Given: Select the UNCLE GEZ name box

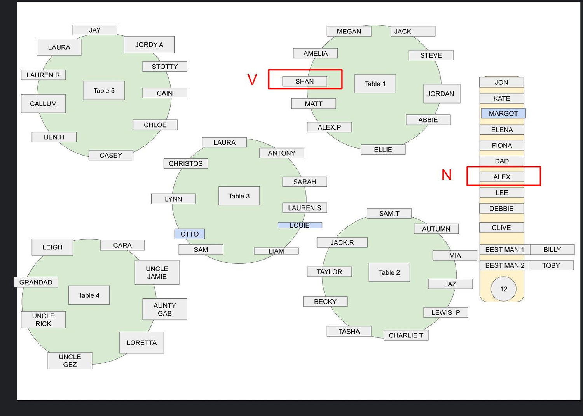Looking at the screenshot, I should [x=70, y=360].
